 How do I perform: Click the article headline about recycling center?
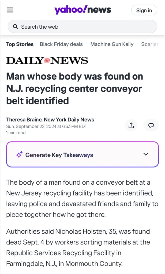click(x=74, y=89)
